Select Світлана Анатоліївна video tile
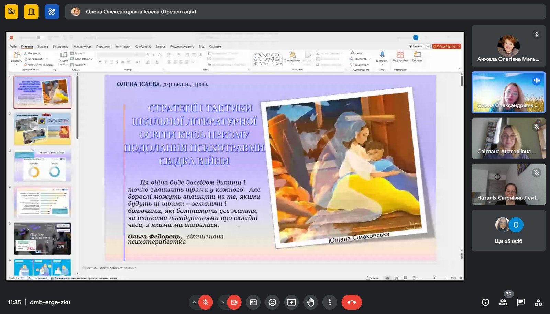550x314 pixels. [508, 138]
